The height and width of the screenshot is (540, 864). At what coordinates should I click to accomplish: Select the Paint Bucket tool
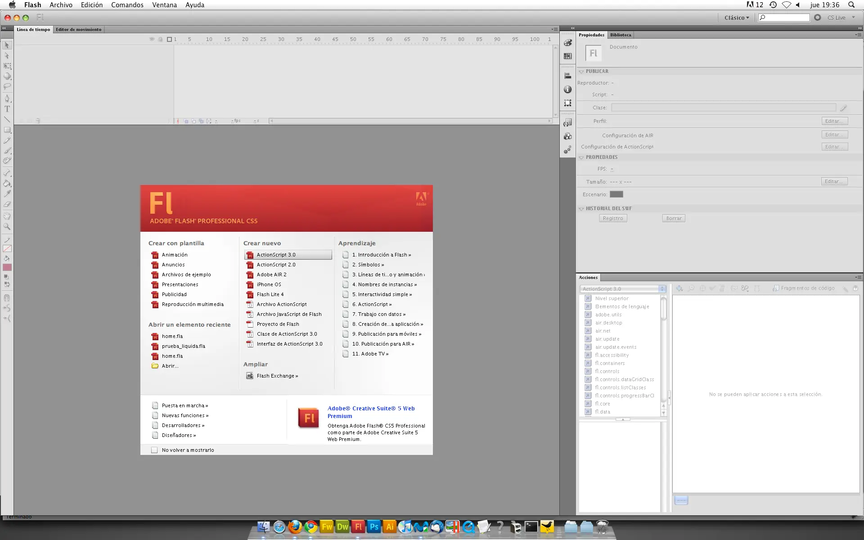[7, 183]
